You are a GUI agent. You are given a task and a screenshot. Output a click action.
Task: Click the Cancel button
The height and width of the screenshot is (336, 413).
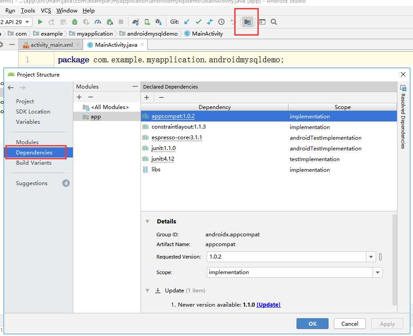tap(350, 324)
